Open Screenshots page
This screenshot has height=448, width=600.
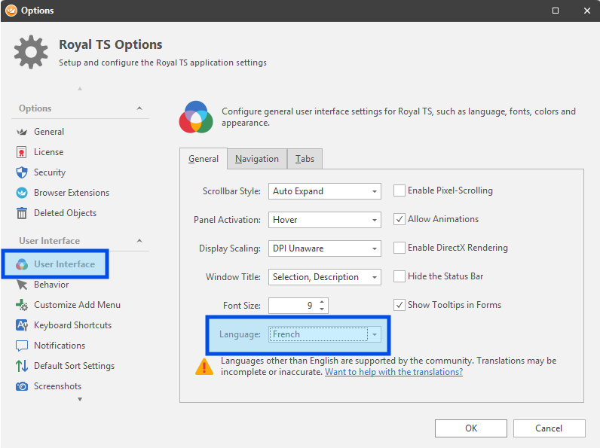58,386
